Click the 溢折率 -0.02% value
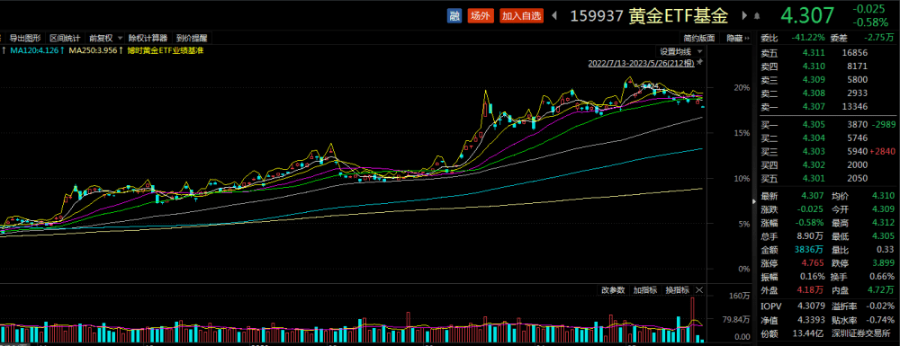The height and width of the screenshot is (346, 900). click(880, 306)
